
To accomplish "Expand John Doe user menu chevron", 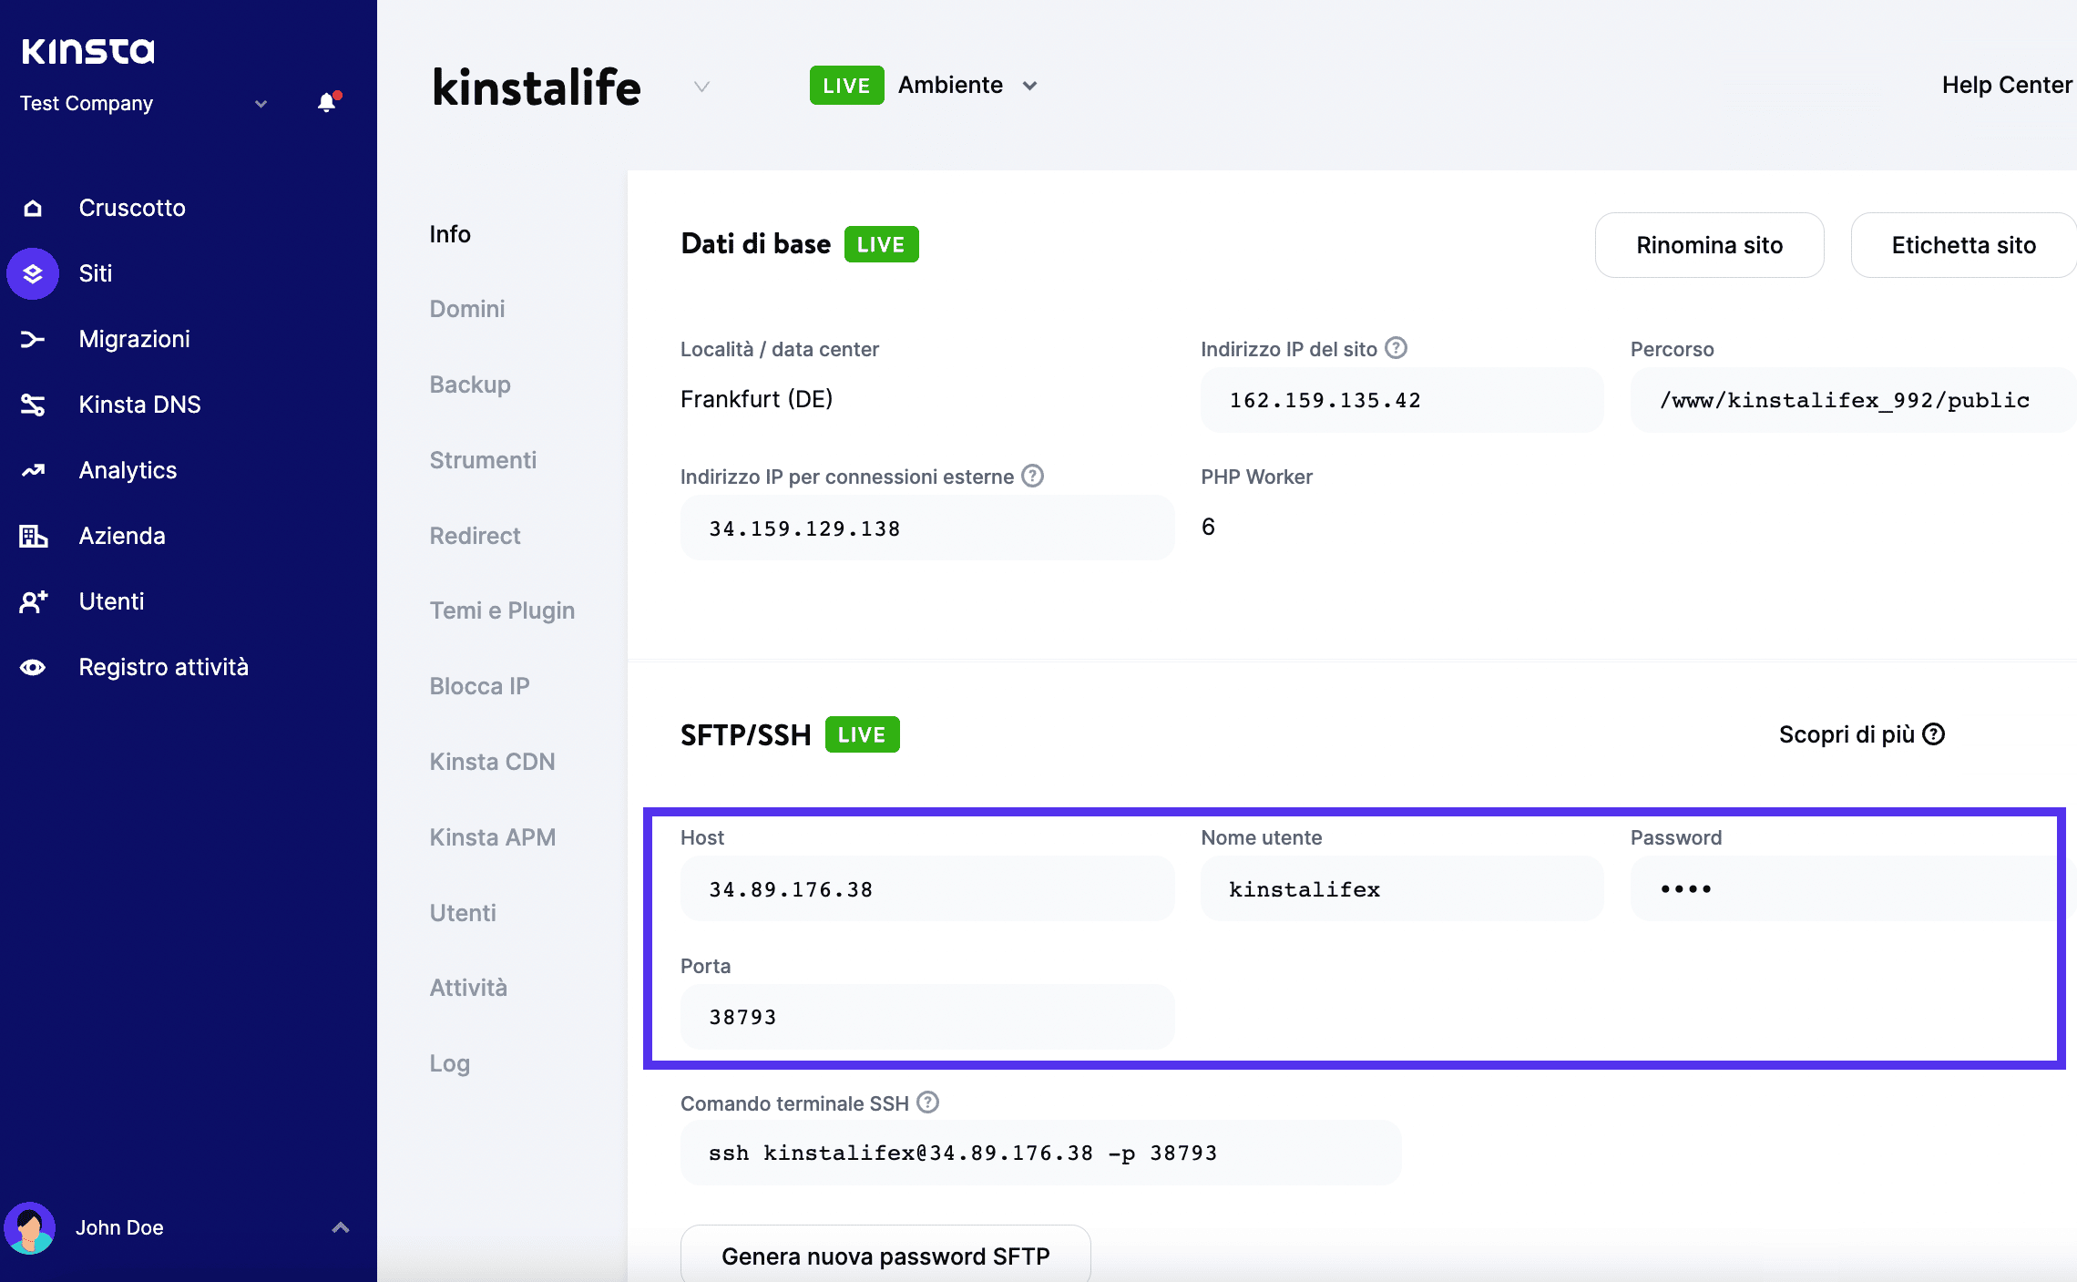I will 341,1227.
